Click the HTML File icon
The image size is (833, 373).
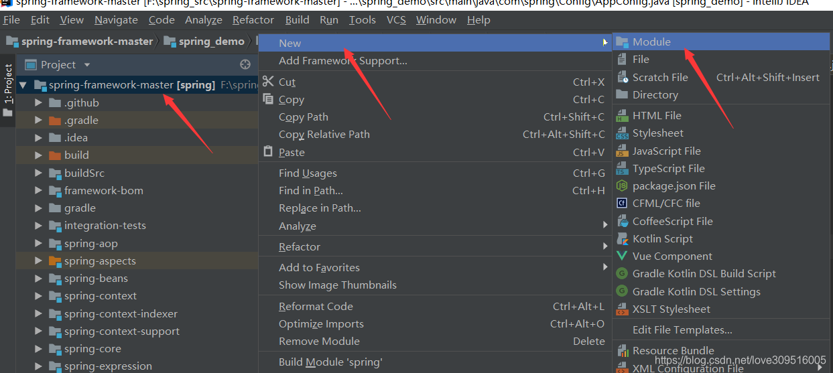pos(621,115)
